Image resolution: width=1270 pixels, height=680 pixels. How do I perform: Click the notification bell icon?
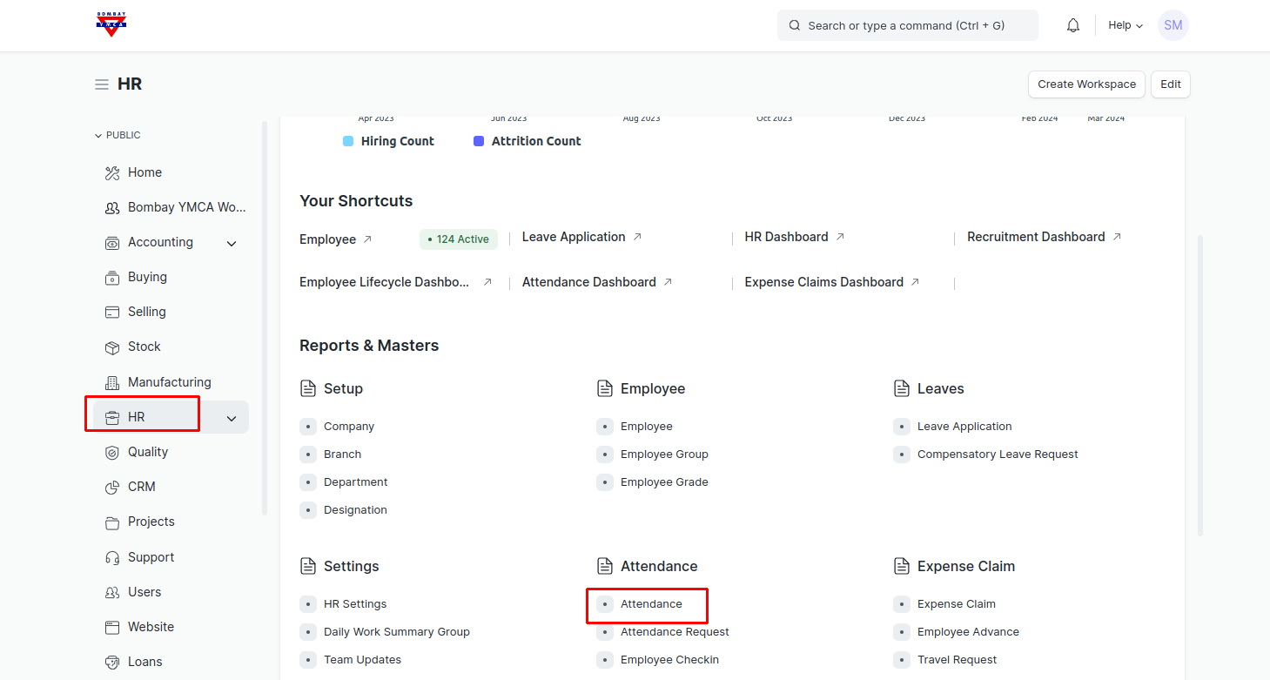coord(1072,26)
